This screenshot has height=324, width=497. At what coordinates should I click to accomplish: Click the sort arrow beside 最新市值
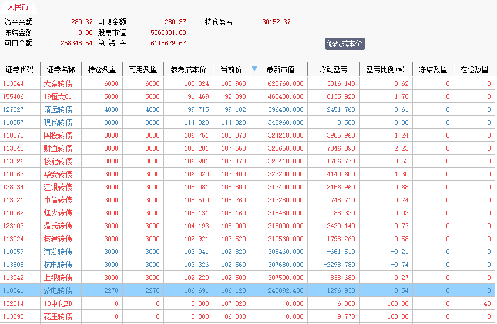[x=254, y=69]
